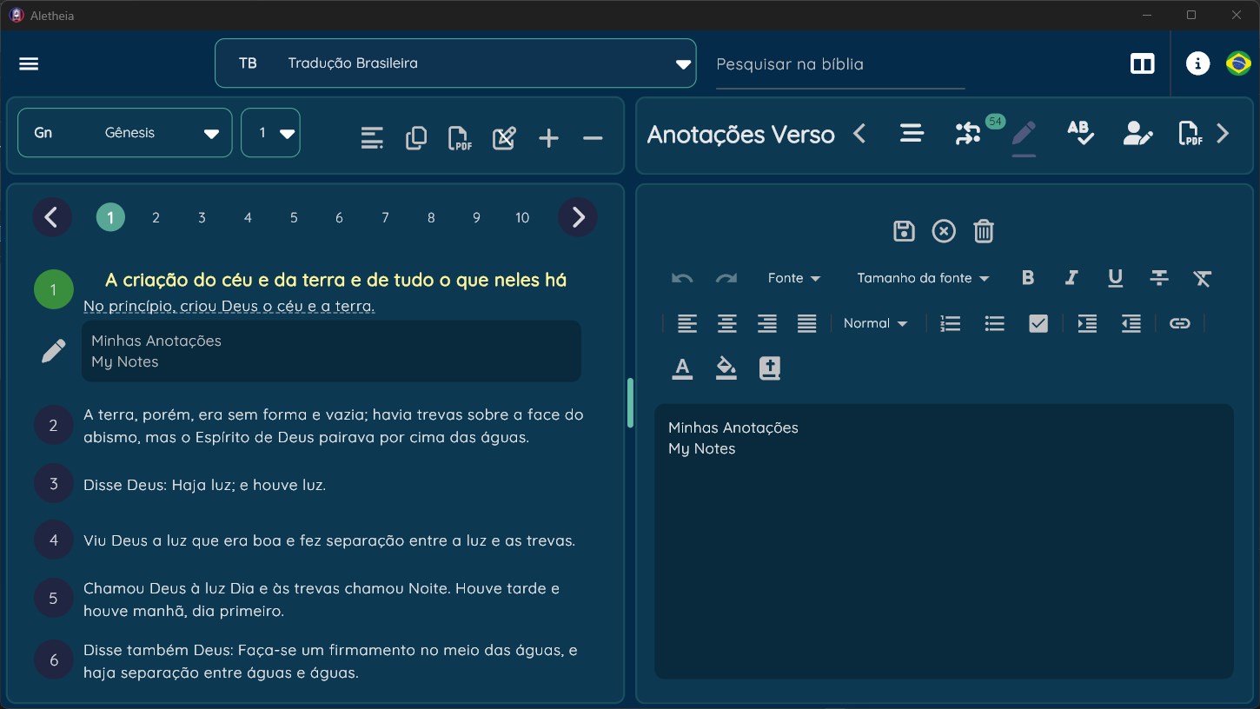Viewport: 1260px width, 709px height.
Task: Export chapter to PDF in the Gênesis toolbar
Action: pyautogui.click(x=460, y=138)
